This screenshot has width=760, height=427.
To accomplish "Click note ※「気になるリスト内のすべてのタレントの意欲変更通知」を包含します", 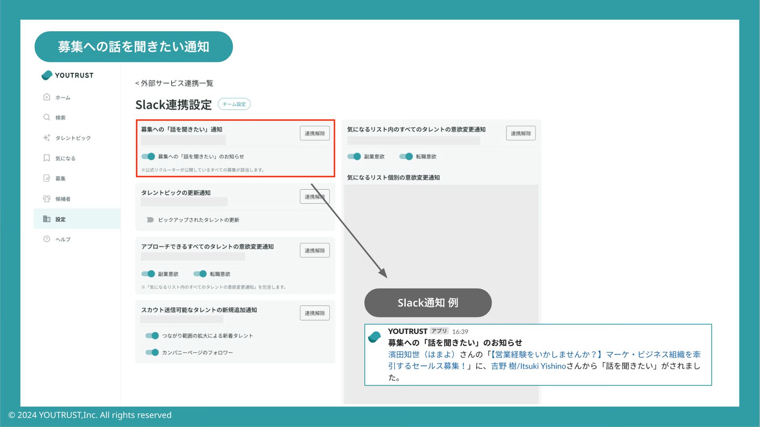I will [214, 287].
